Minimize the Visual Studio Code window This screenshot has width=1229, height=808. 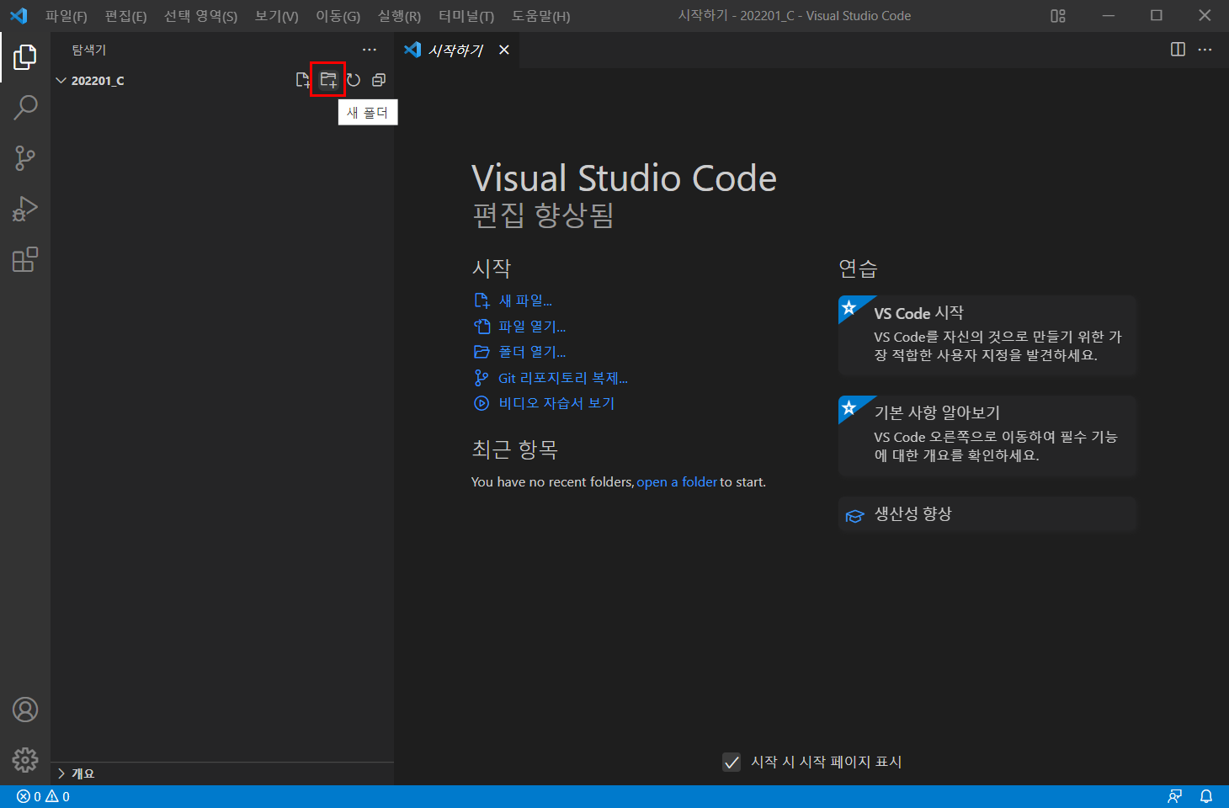1109,15
